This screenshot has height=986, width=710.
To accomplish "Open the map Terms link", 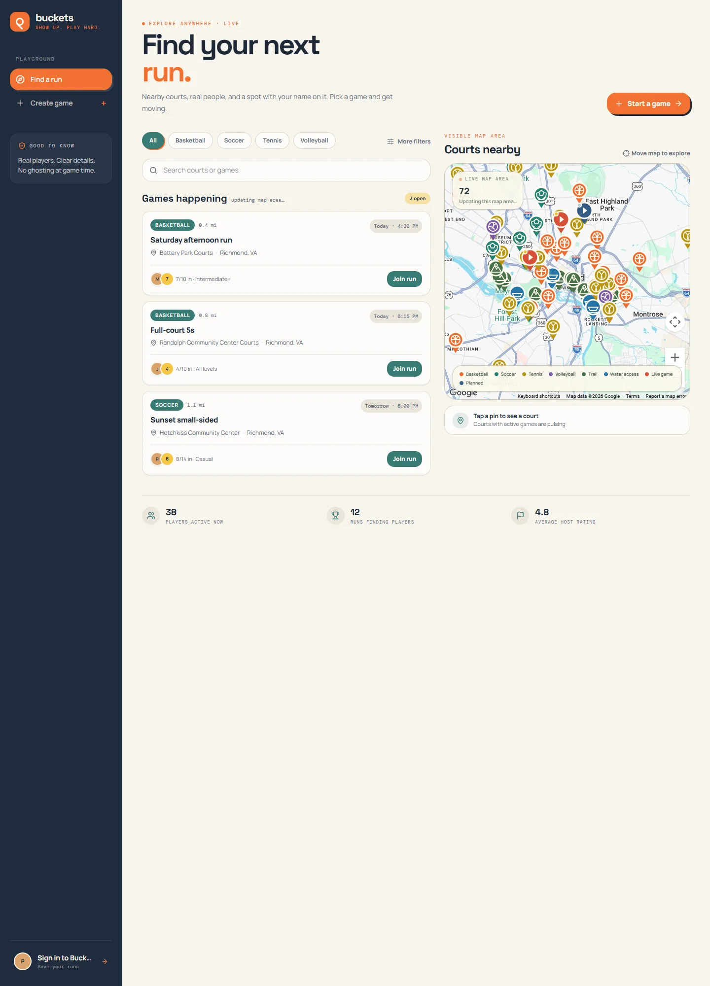I will point(633,396).
